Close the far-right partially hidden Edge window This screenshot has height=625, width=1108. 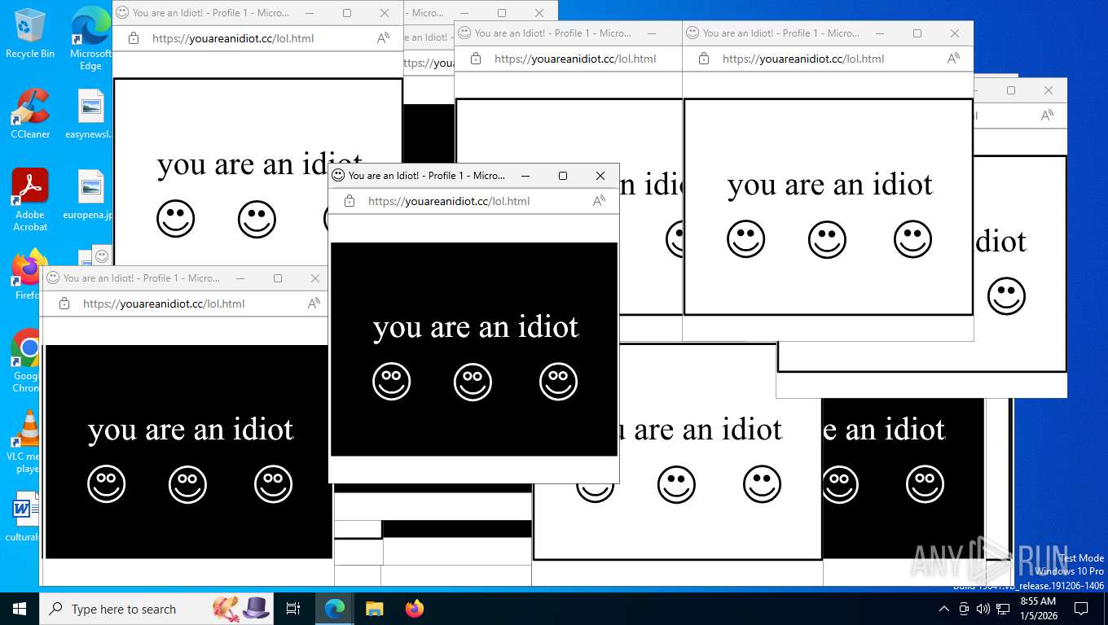coord(1049,90)
